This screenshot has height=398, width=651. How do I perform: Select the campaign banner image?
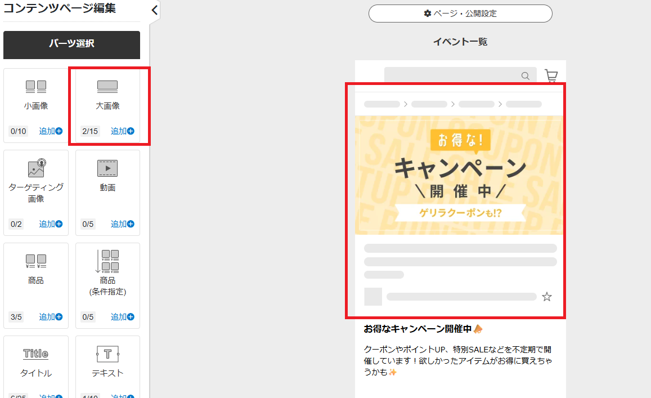point(460,175)
